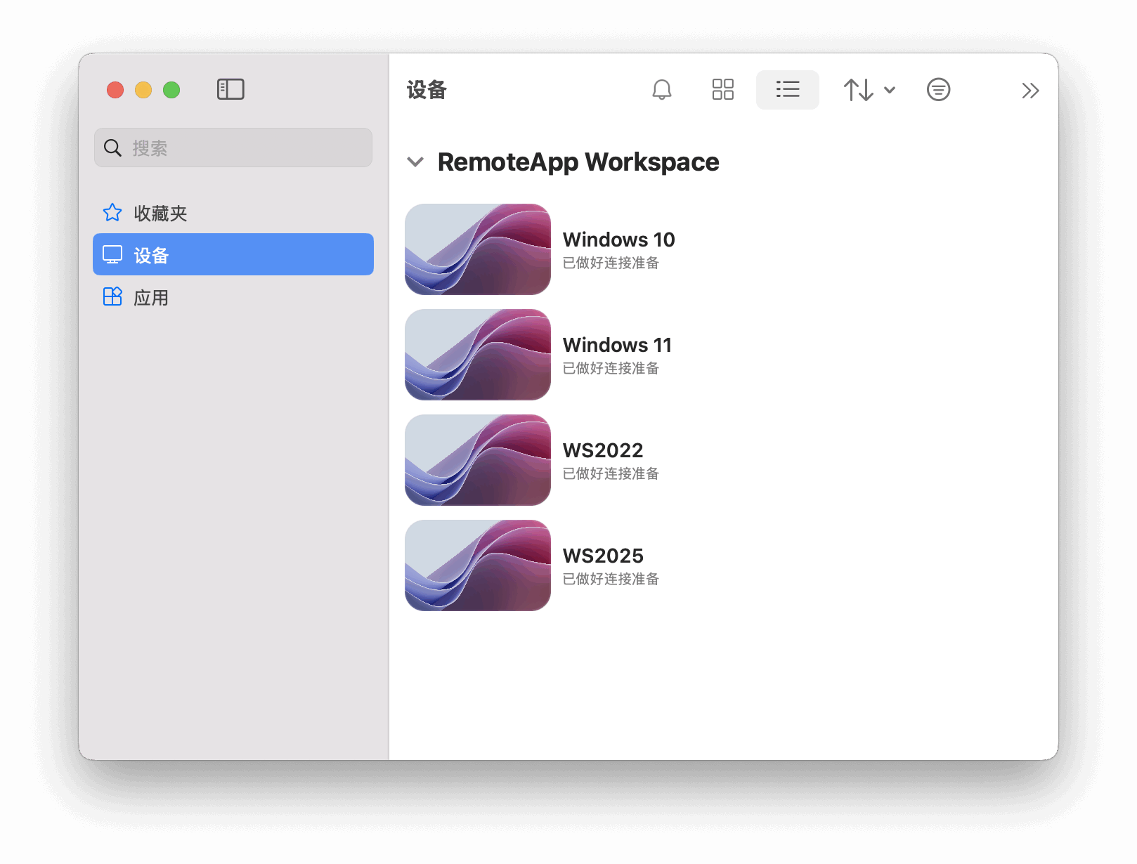
Task: Switch to list view layout
Action: (x=788, y=89)
